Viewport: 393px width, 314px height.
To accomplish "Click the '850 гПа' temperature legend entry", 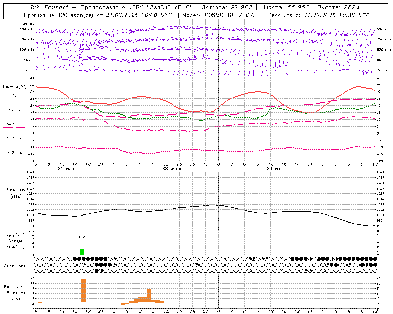I will (14, 124).
